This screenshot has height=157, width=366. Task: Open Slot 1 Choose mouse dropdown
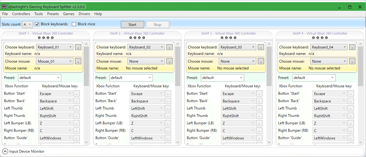[55, 61]
